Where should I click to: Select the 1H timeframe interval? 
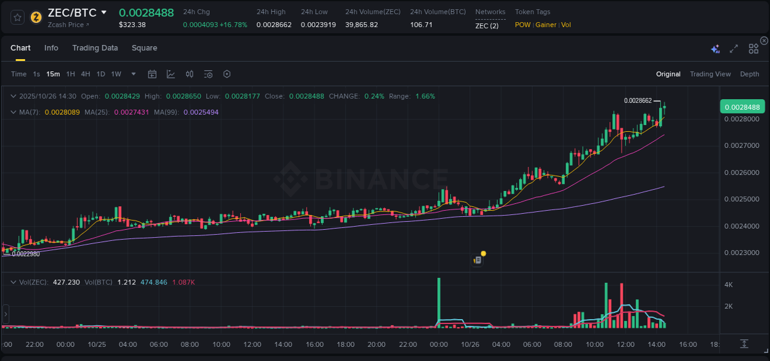click(x=70, y=73)
